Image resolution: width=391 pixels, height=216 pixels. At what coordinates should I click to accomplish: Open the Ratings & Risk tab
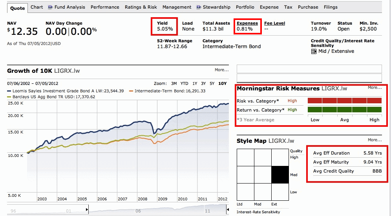[141, 7]
